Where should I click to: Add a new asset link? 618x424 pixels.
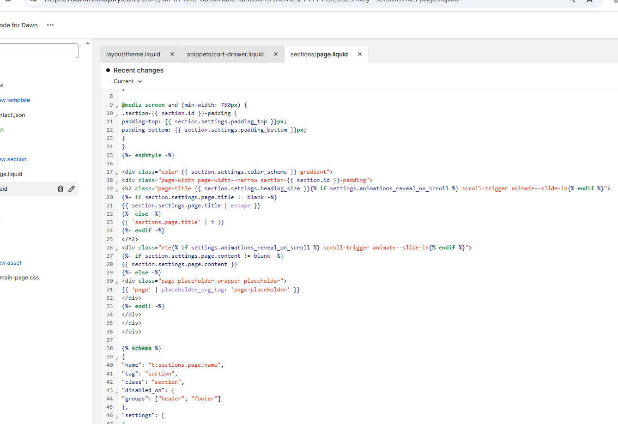point(11,263)
